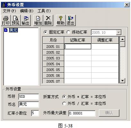Open the 工具(T) menu
Viewport: 131px width, 128px height.
click(x=44, y=11)
